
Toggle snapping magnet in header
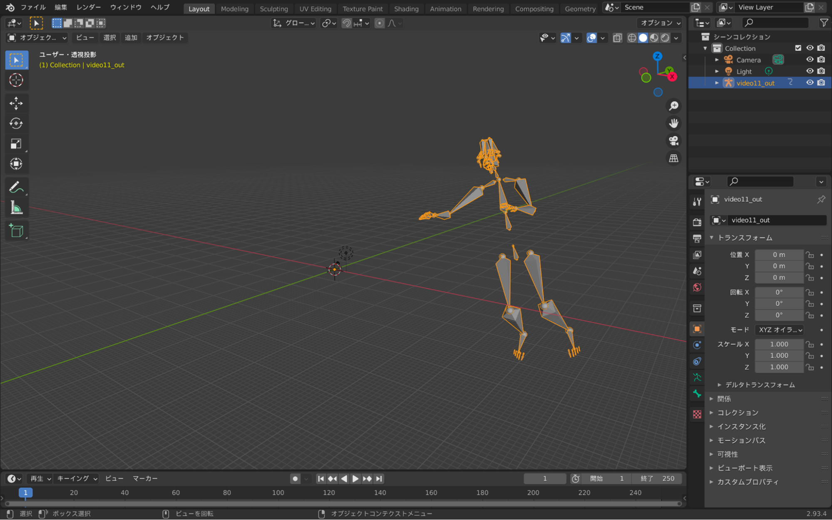tap(347, 23)
